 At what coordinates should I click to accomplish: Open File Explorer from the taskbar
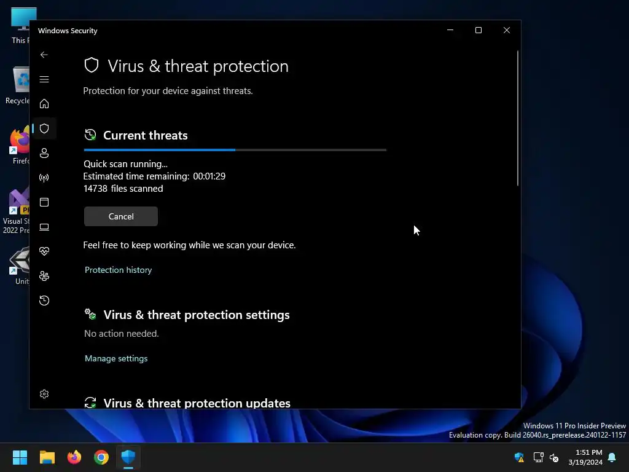click(47, 457)
